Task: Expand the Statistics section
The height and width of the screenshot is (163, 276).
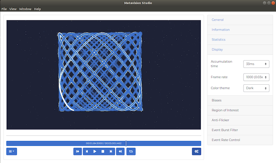Action: 240,40
